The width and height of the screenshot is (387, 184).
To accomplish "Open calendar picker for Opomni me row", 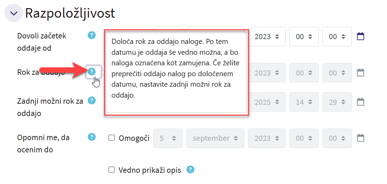I will (x=361, y=138).
